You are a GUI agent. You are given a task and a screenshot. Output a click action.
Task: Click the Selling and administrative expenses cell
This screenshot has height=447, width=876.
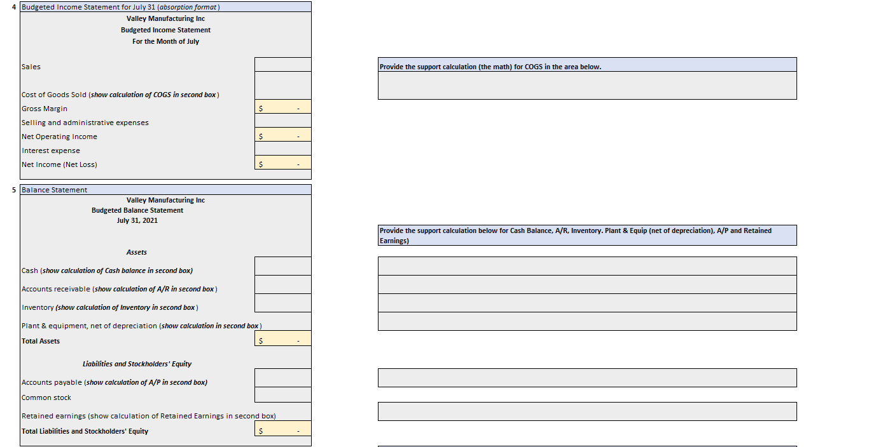282,120
